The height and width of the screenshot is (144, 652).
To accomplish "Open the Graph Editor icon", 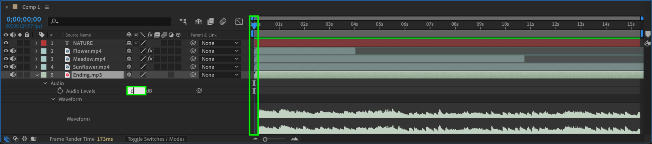I will pos(239,22).
